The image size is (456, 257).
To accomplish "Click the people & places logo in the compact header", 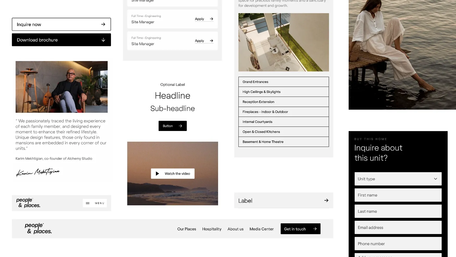I will [x=28, y=203].
